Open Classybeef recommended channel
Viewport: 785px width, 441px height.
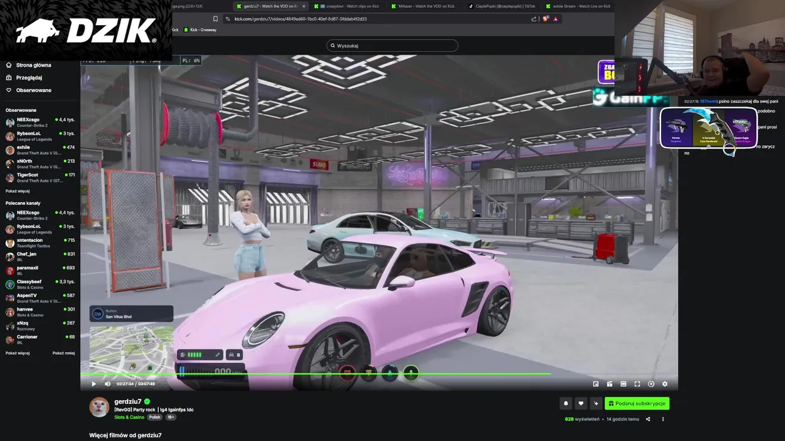[40, 284]
